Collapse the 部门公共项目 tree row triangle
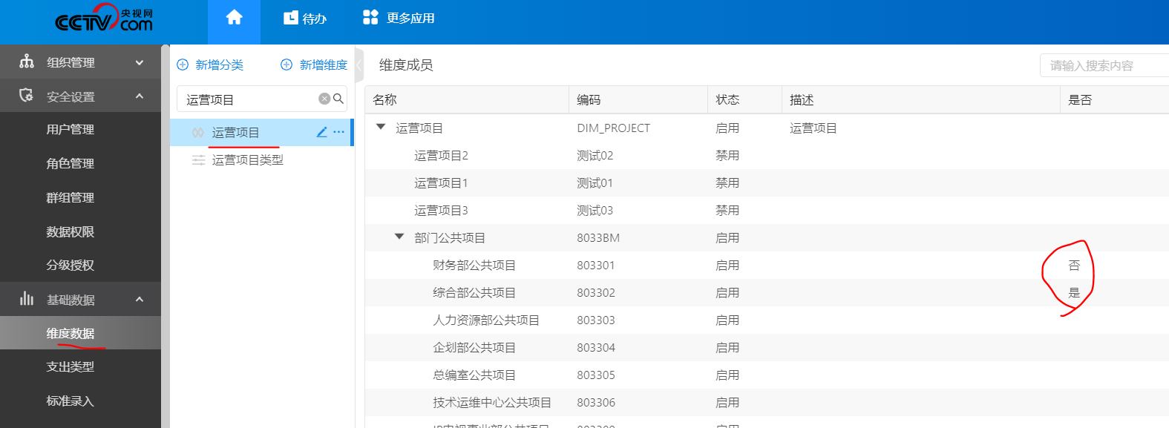The image size is (1169, 428). [x=399, y=237]
